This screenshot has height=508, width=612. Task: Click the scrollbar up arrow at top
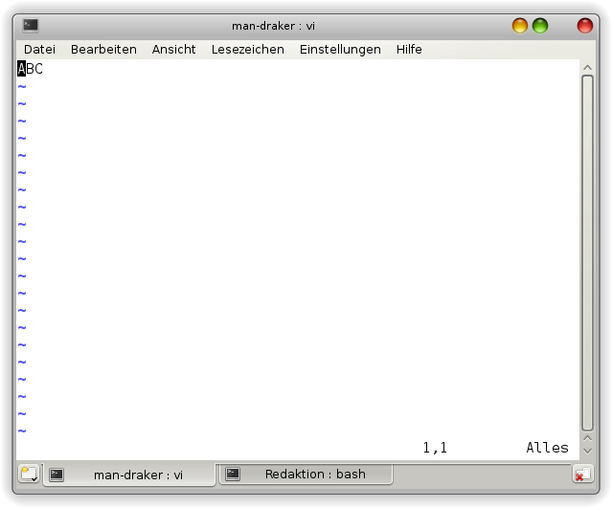coord(587,68)
